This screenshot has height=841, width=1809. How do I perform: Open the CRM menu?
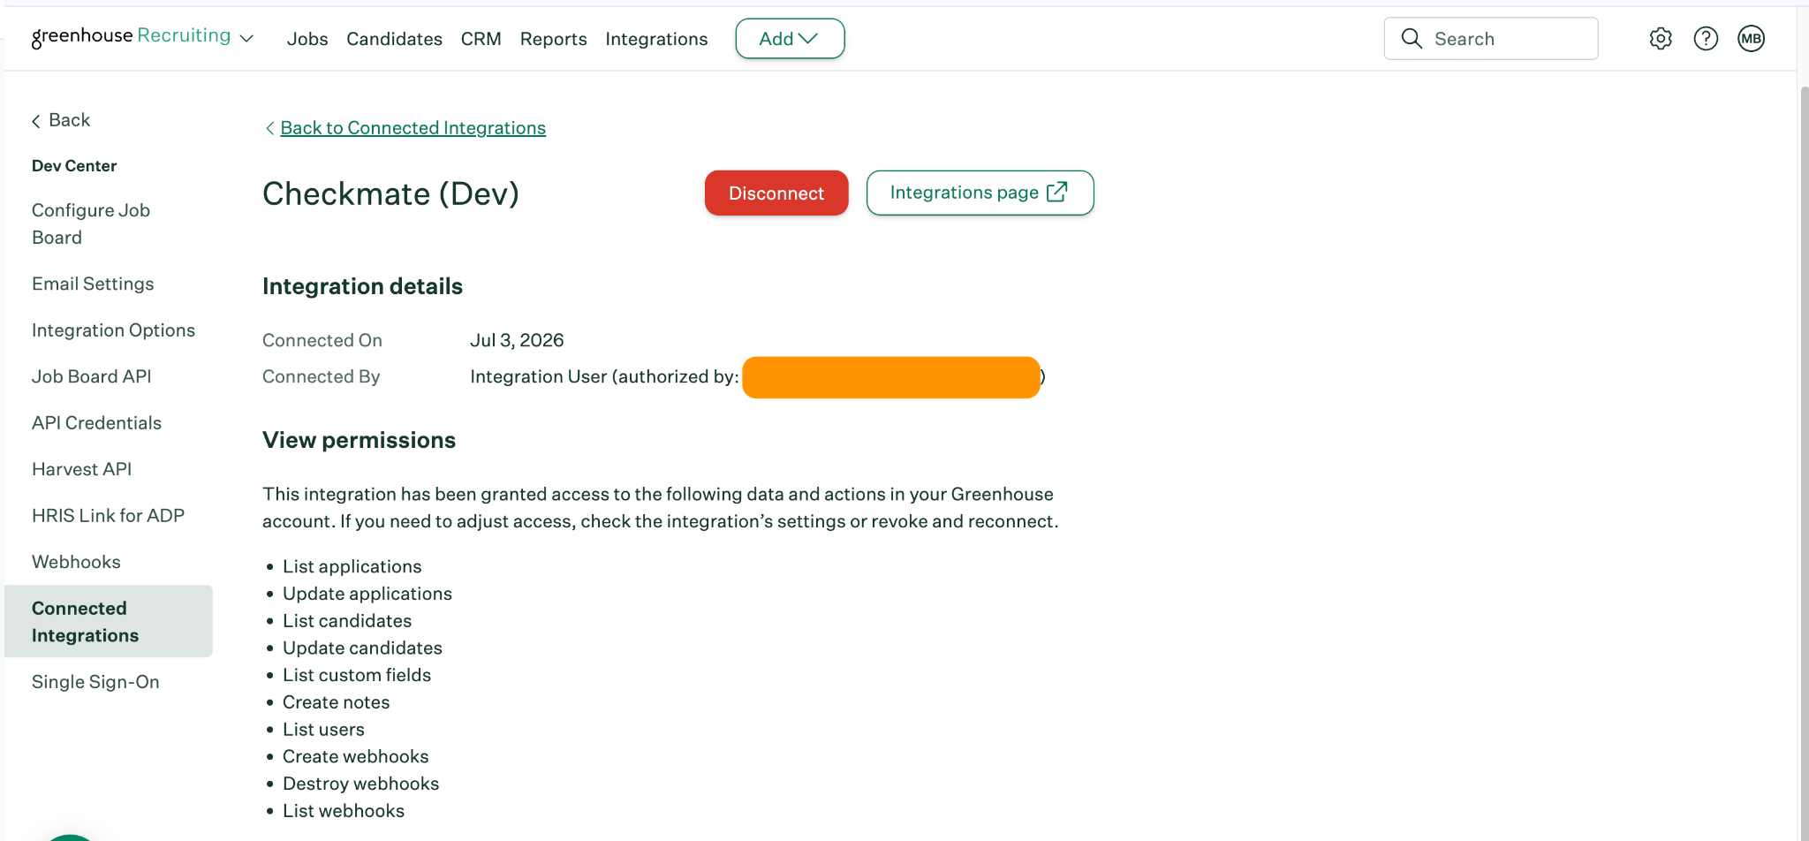481,39
